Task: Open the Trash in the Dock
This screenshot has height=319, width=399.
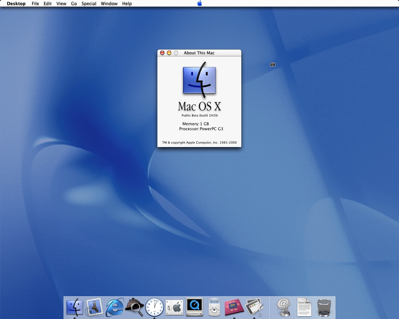Action: coord(324,308)
